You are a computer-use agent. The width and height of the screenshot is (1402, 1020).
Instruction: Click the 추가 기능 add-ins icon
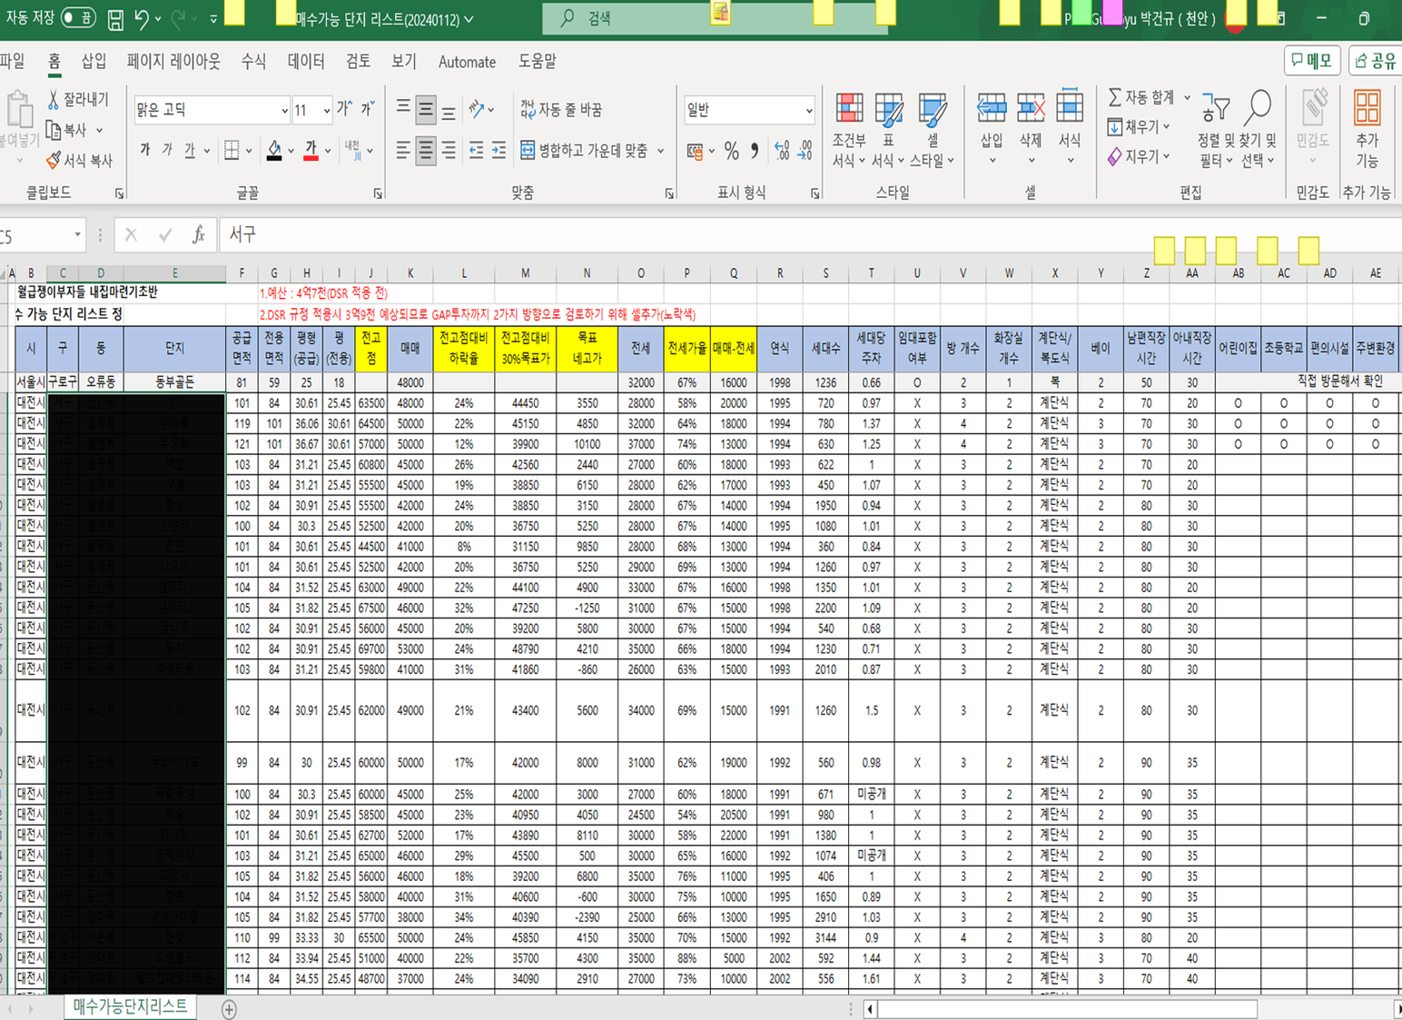click(x=1367, y=108)
